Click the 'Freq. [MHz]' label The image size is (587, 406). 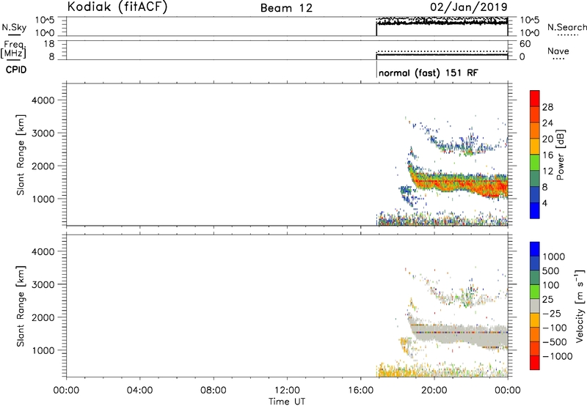point(14,49)
